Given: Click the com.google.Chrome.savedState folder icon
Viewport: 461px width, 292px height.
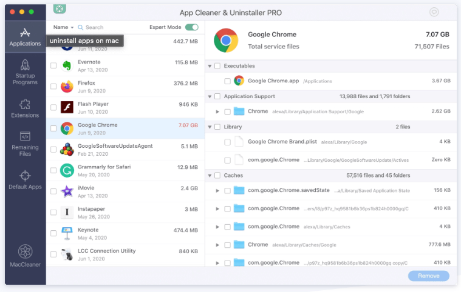Looking at the screenshot, I should pyautogui.click(x=239, y=191).
